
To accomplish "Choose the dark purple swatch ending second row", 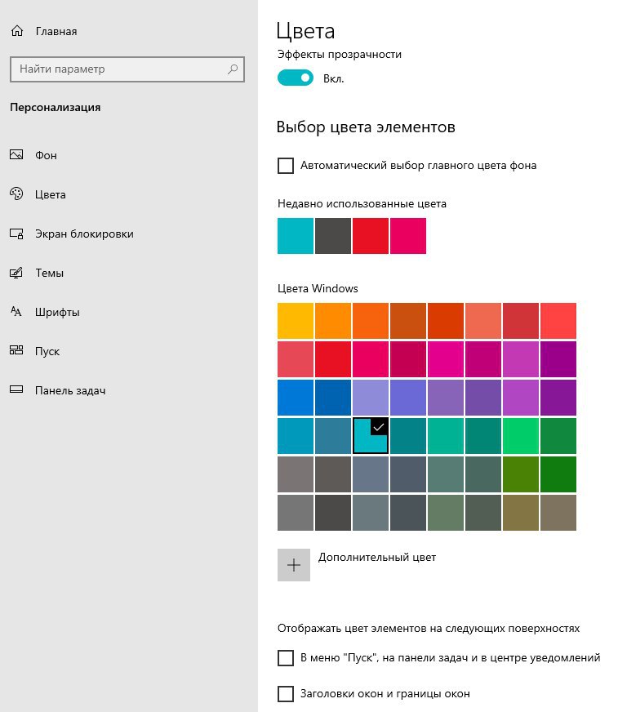I will coord(558,359).
